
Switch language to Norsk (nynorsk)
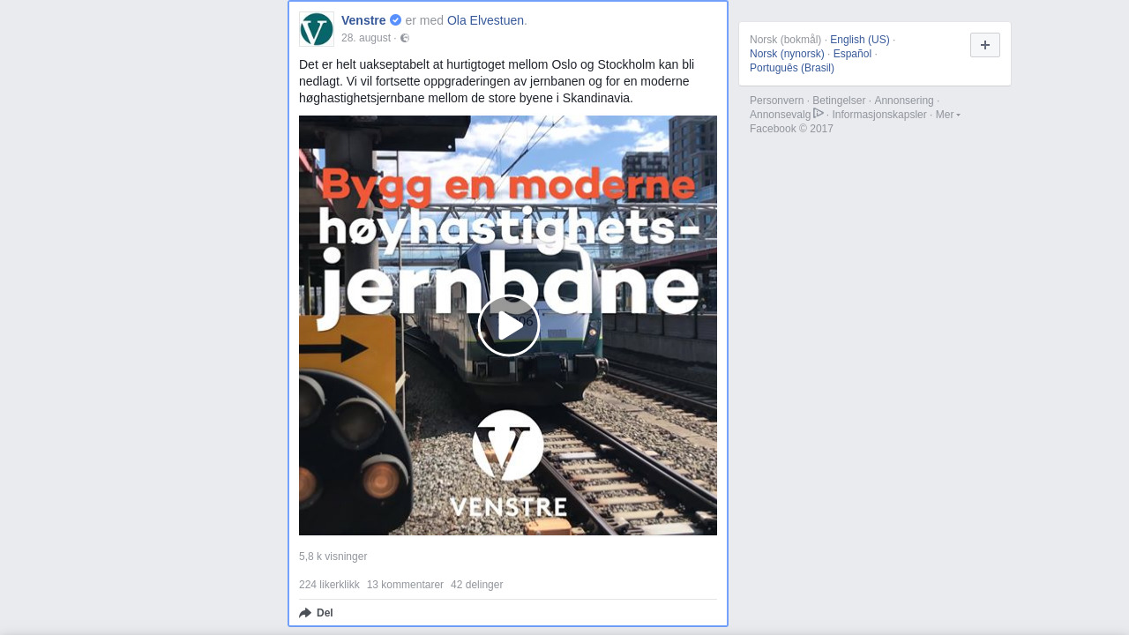coord(787,54)
